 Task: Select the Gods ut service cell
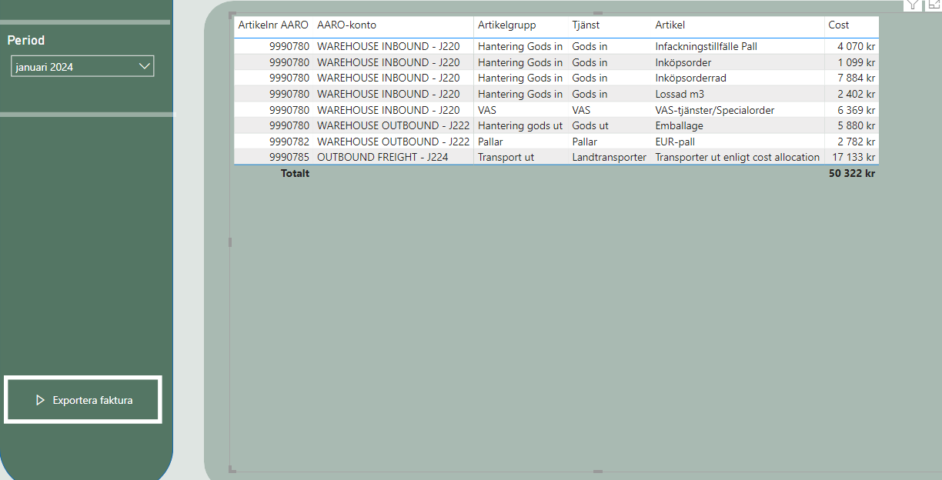[590, 125]
